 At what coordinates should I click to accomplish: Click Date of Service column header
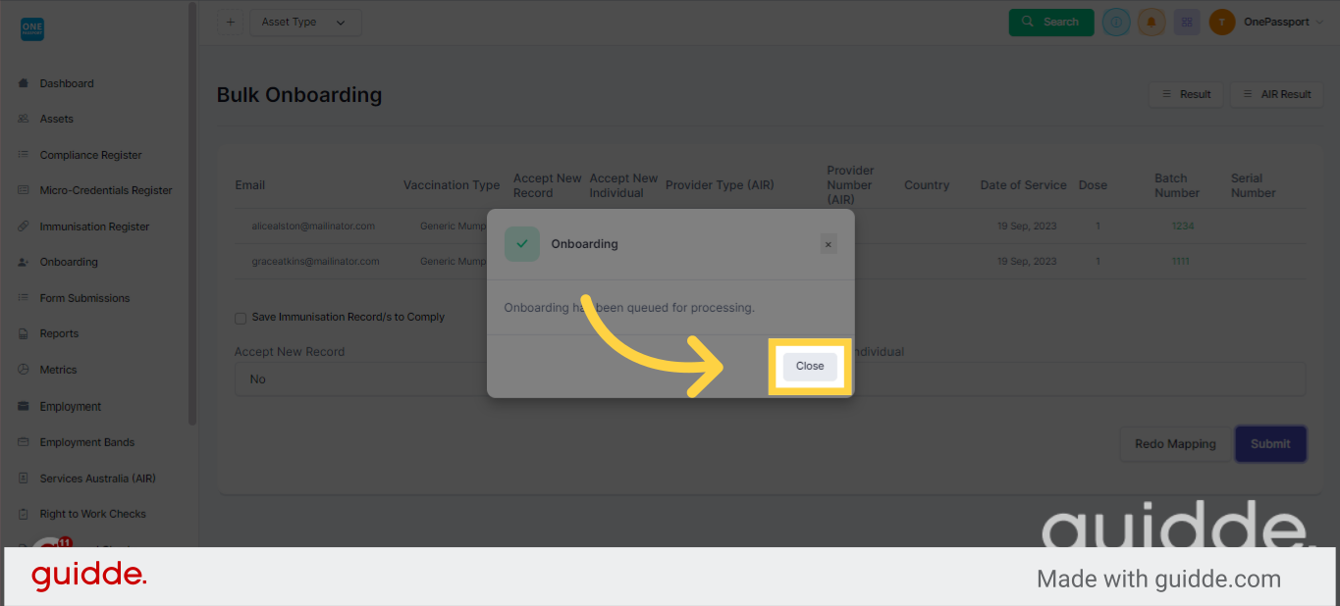(1023, 185)
